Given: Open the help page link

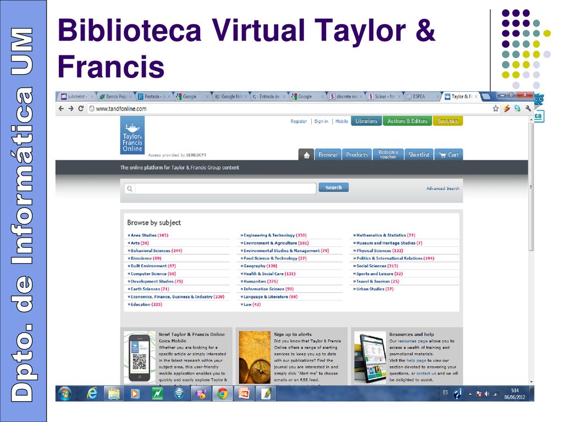Looking at the screenshot, I should click(416, 360).
